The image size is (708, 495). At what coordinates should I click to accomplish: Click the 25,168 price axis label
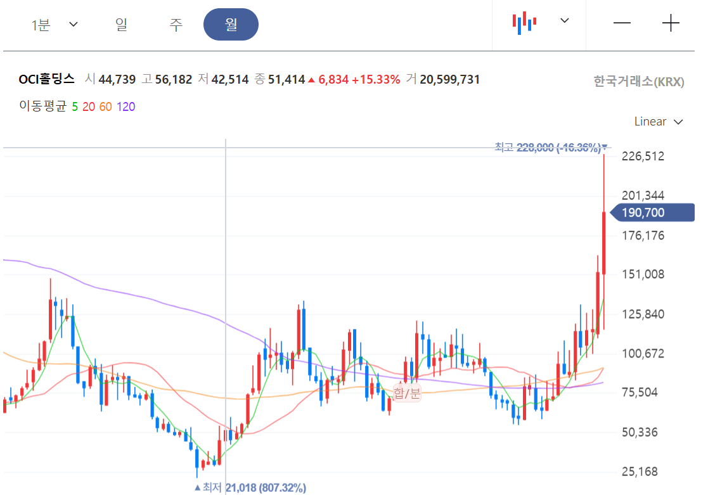pos(640,472)
